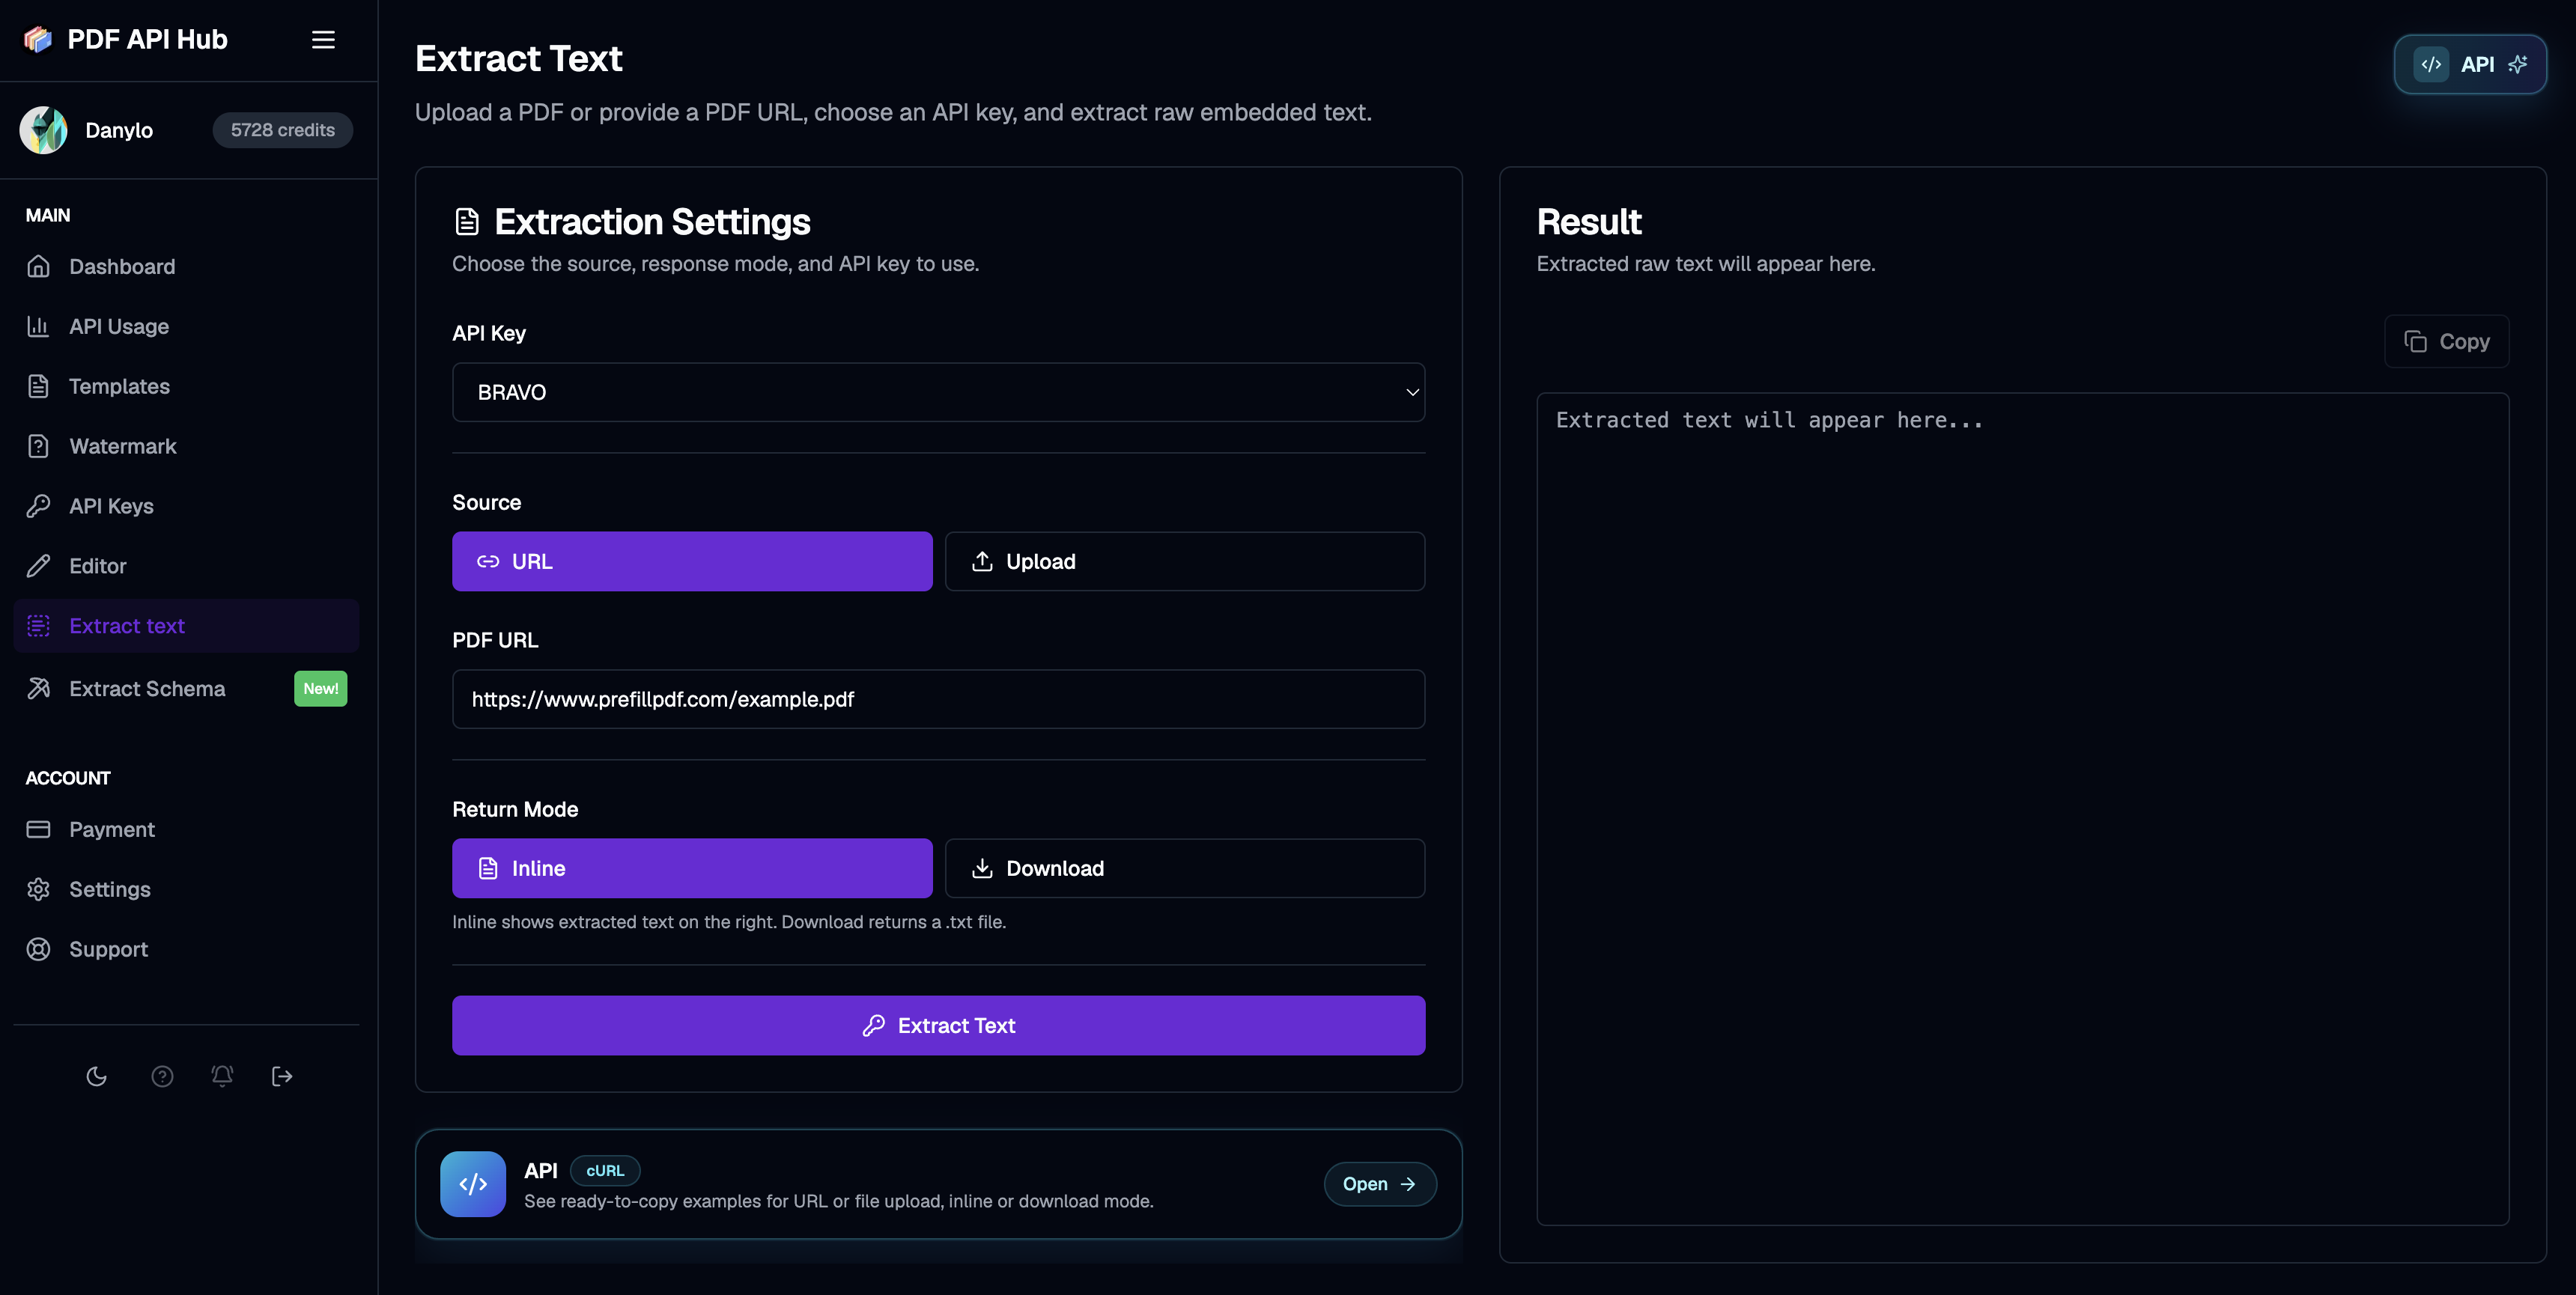Click the Result text area
2576x1295 pixels.
tap(2022, 808)
